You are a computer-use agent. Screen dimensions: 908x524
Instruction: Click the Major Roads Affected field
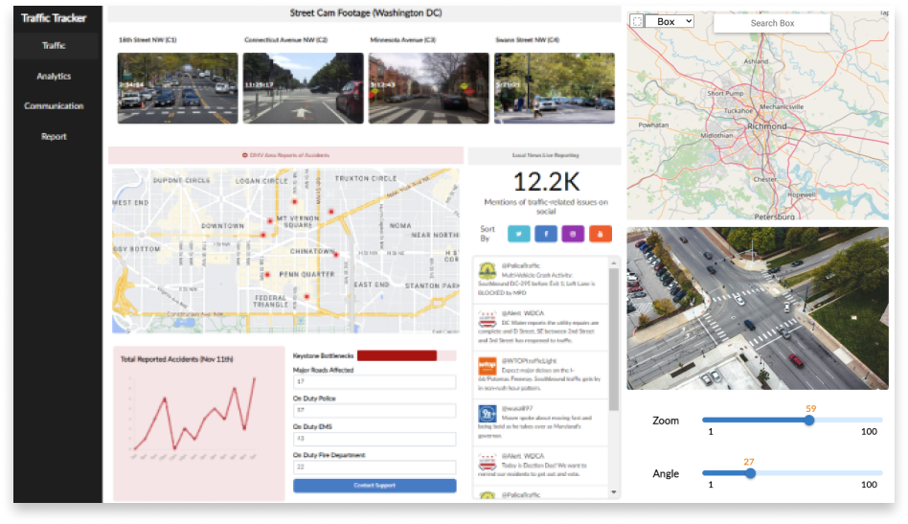coord(375,381)
